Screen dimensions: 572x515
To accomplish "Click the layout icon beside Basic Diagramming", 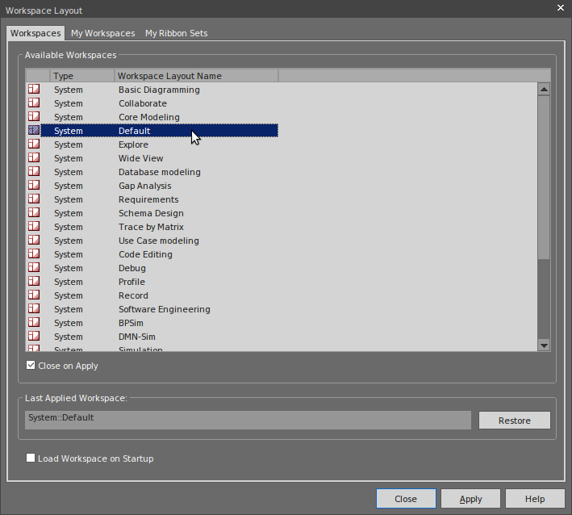I will pyautogui.click(x=34, y=90).
